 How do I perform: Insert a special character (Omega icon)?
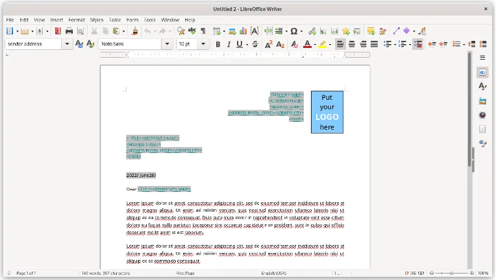(x=293, y=31)
